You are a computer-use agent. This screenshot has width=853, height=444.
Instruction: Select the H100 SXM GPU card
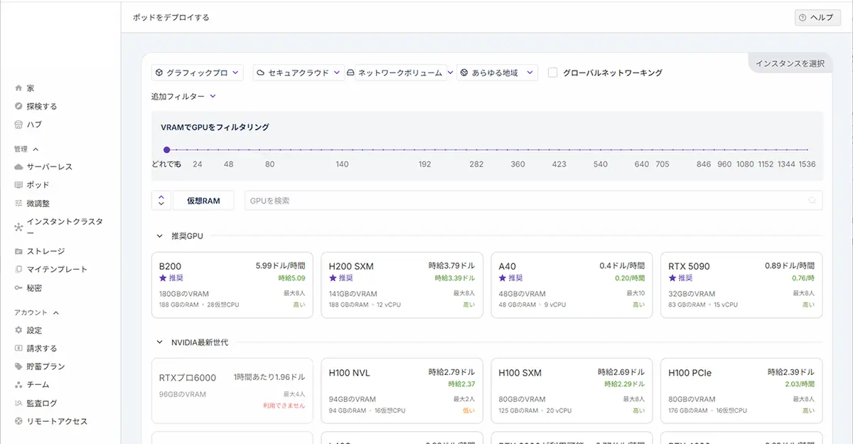click(572, 391)
